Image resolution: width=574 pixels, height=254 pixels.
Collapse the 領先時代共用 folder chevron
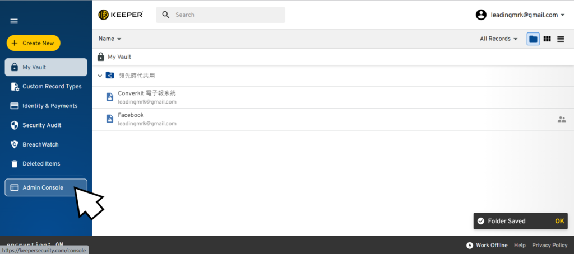point(100,76)
